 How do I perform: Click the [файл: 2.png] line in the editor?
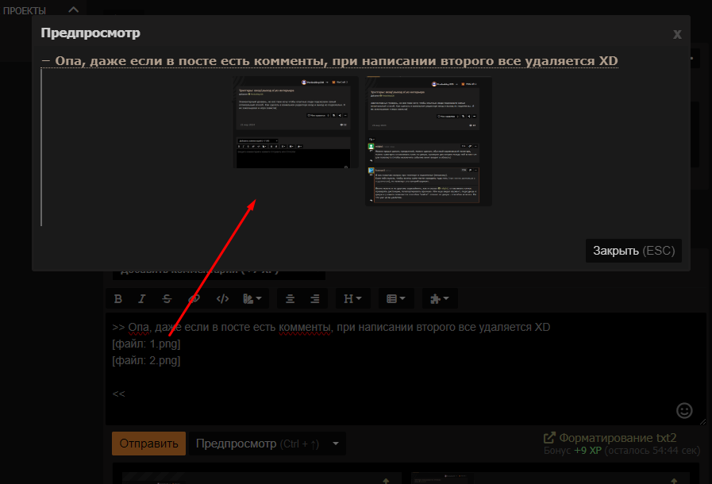coord(146,360)
